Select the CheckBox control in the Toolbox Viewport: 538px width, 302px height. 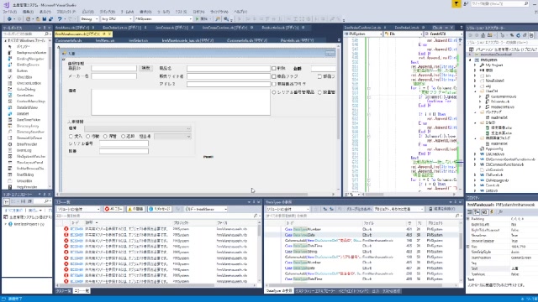point(24,77)
